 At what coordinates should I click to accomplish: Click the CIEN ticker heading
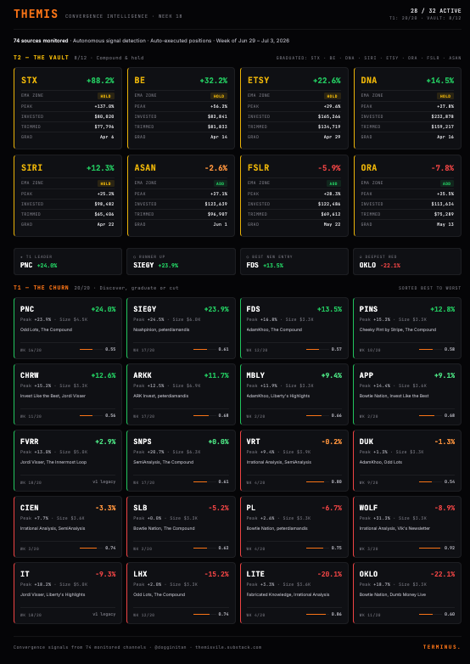point(30,508)
